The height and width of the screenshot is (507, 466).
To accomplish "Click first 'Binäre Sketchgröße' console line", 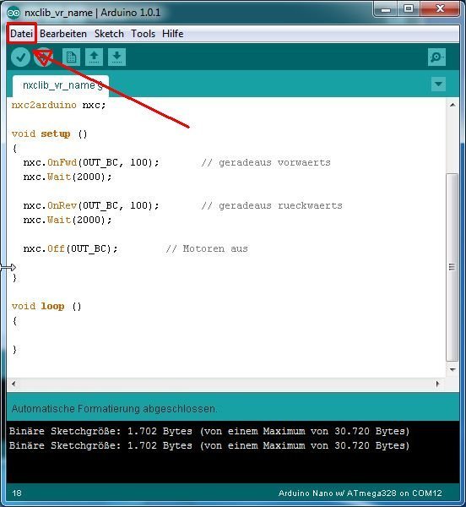I will point(209,431).
